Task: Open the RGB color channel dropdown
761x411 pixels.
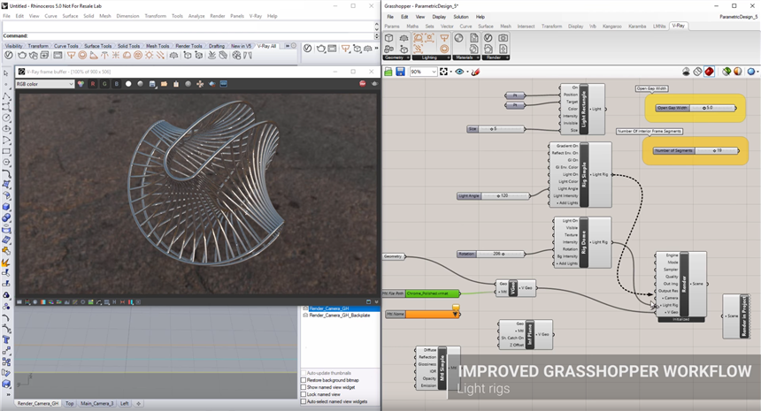Action: click(x=44, y=84)
